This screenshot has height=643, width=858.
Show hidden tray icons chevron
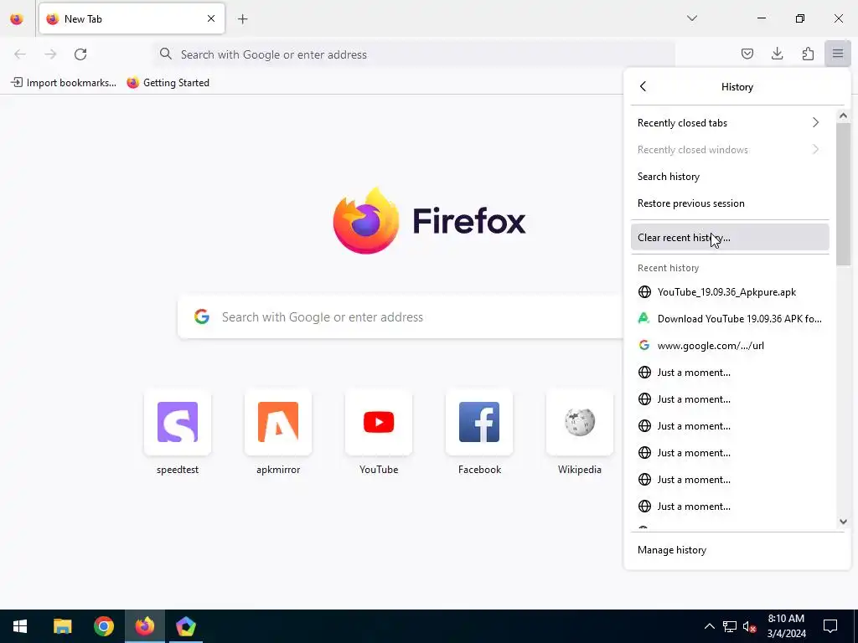[709, 626]
